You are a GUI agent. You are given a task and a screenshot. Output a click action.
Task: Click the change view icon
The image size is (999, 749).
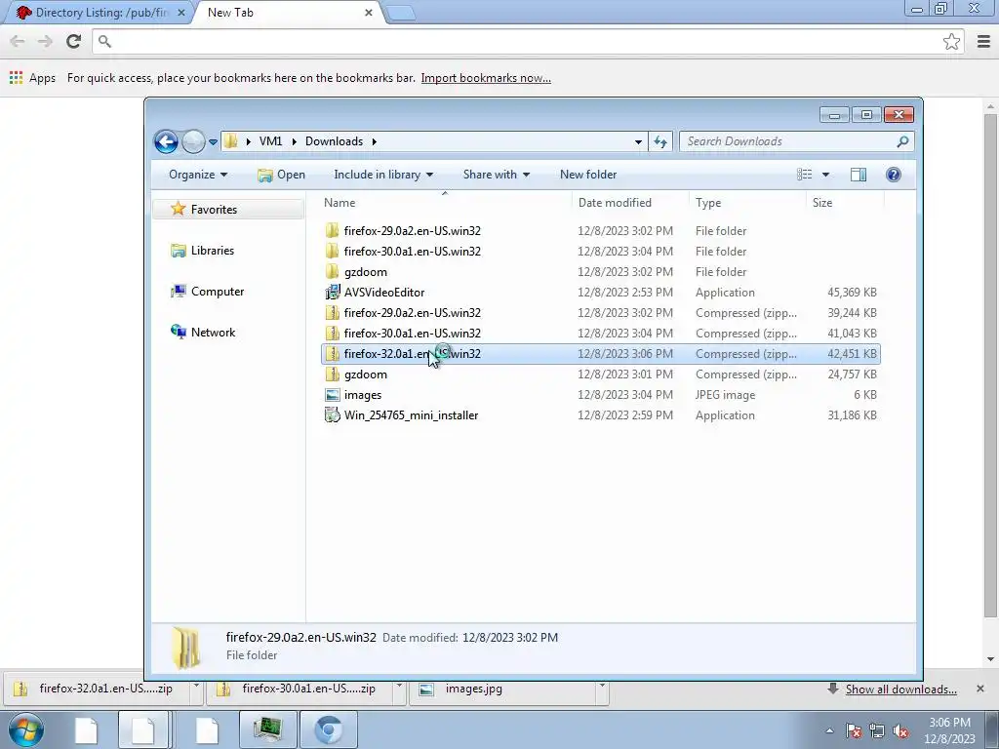[x=805, y=175]
